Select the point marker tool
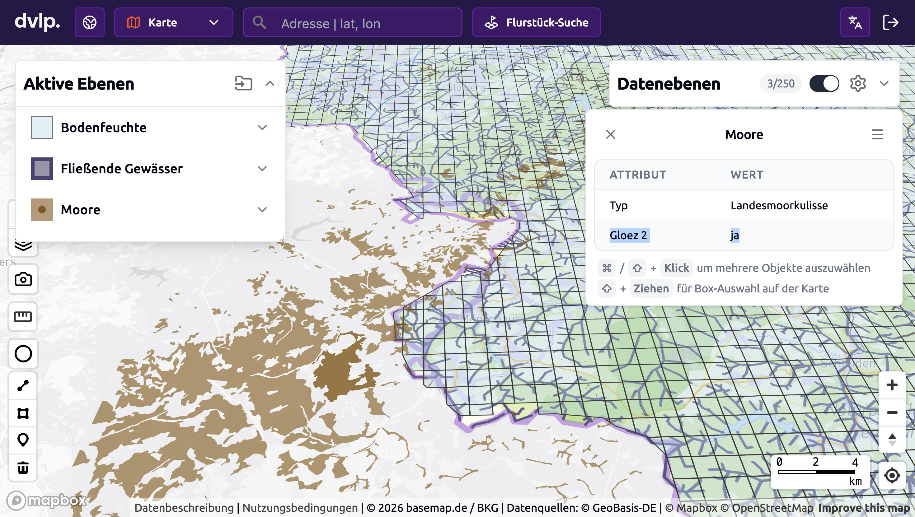This screenshot has height=517, width=915. [x=23, y=440]
